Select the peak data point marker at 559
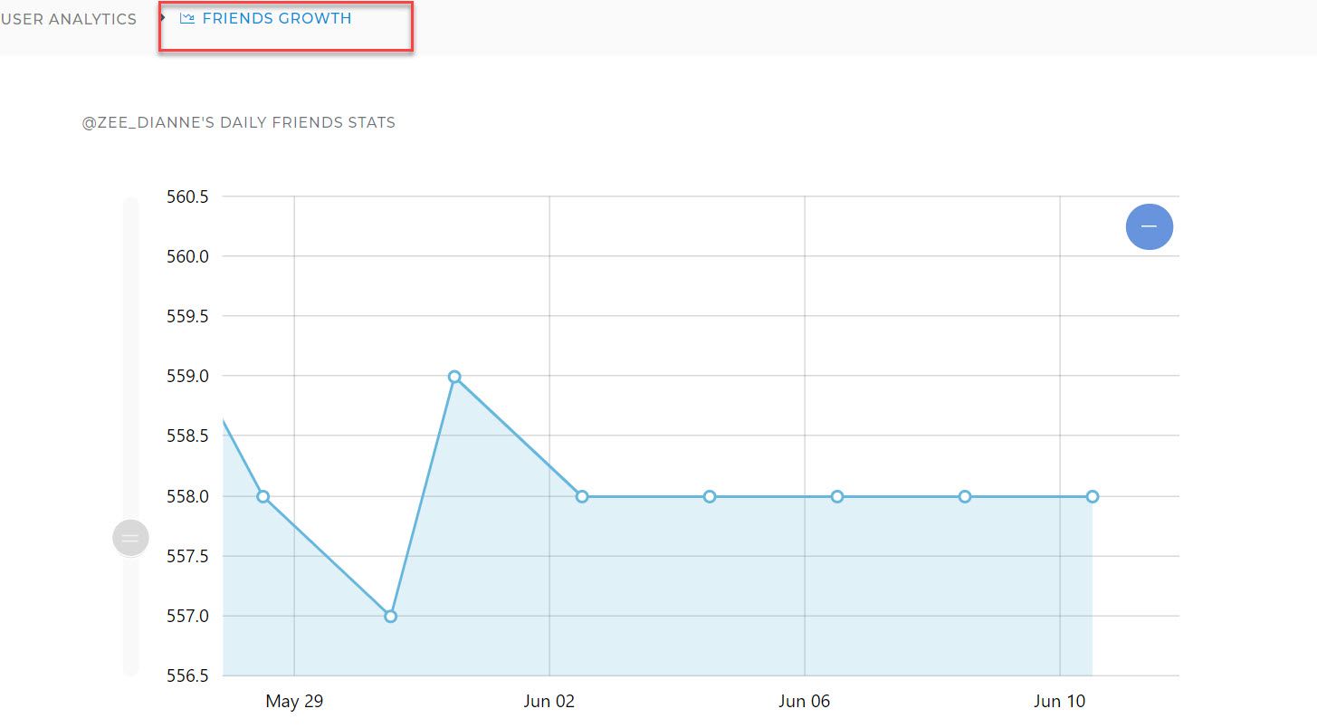Screen dimensions: 1317x728 click(x=453, y=376)
